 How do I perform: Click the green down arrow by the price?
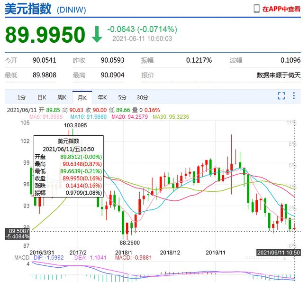[x=97, y=35]
